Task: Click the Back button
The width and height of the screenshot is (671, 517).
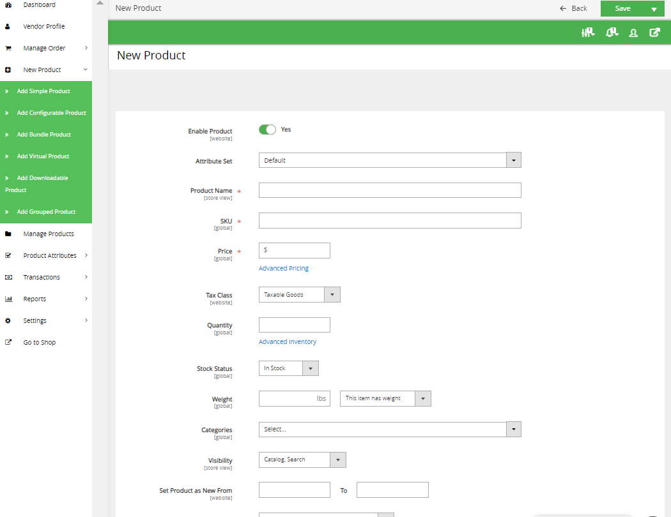Action: pos(573,8)
